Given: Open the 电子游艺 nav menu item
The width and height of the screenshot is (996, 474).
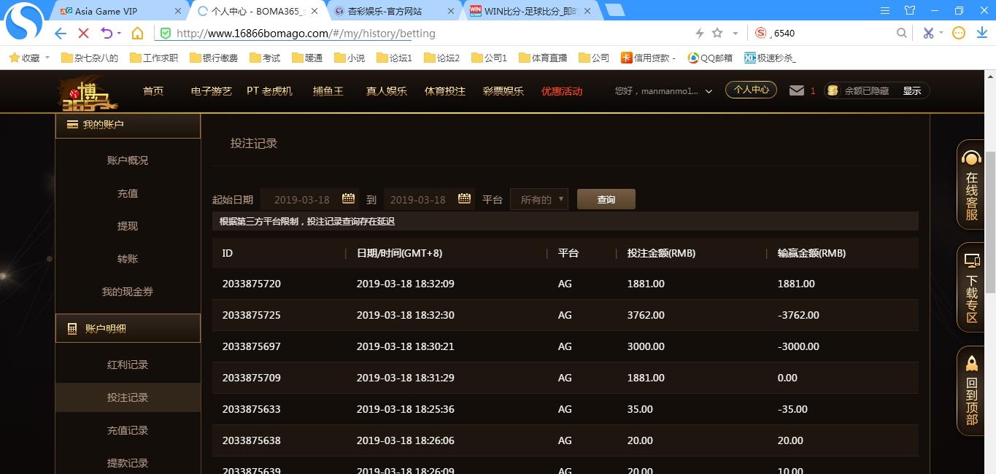Looking at the screenshot, I should coord(211,91).
